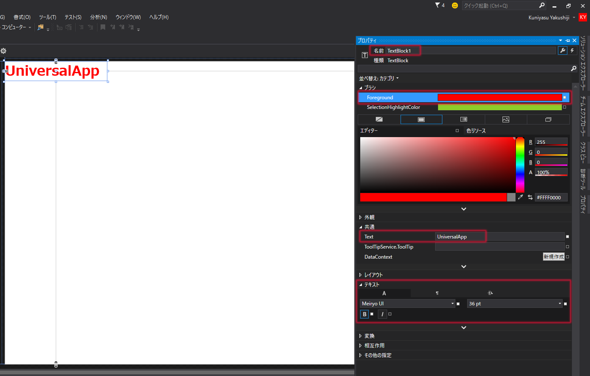Viewport: 590px width, 376px height.
Task: Open the ツール(T) menu
Action: click(48, 17)
